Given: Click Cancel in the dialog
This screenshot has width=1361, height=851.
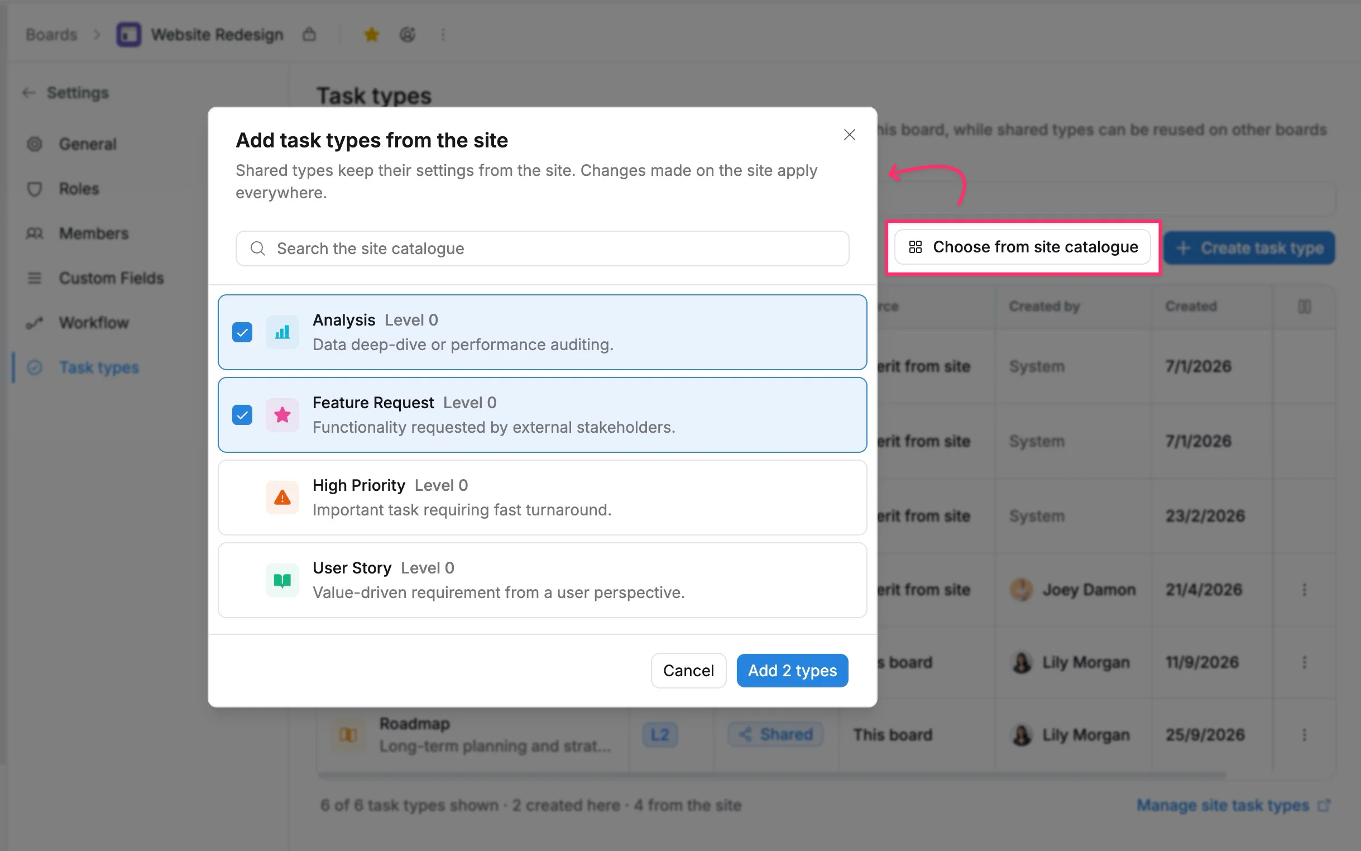Looking at the screenshot, I should (x=688, y=670).
